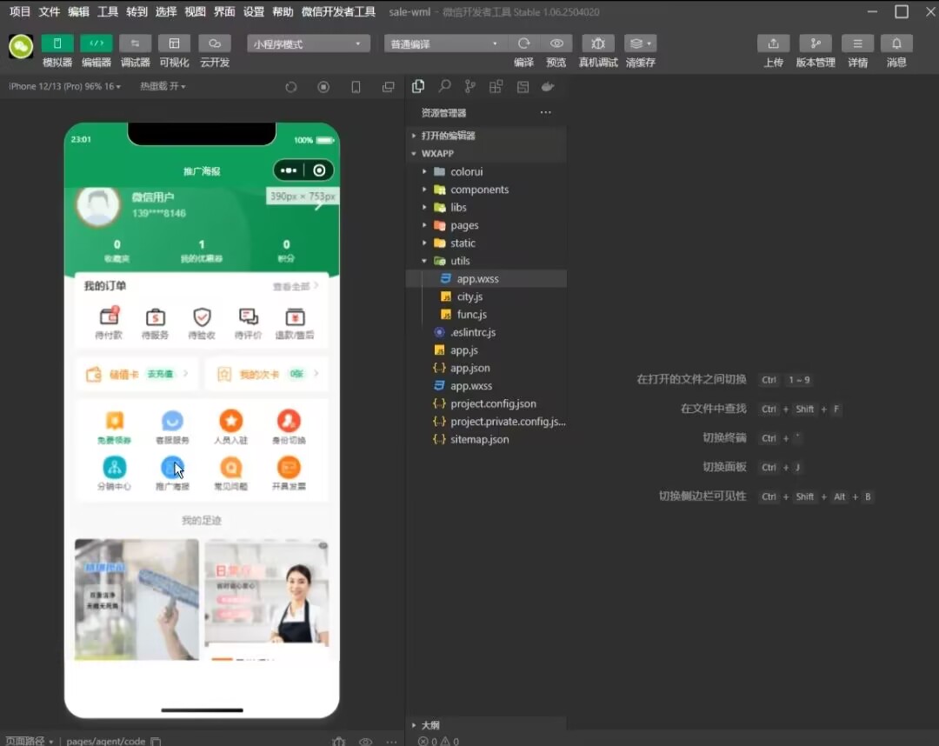Viewport: 939px width, 746px height.
Task: Toggle the eye visibility icon in status bar
Action: pyautogui.click(x=366, y=741)
